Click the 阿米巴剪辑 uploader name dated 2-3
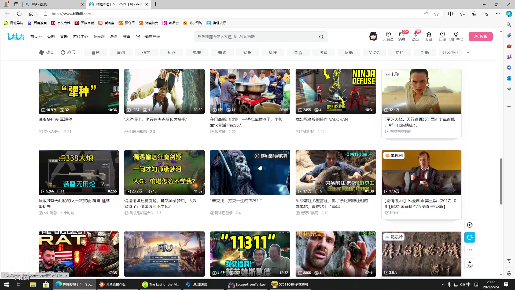The image size is (515, 290). point(138,132)
